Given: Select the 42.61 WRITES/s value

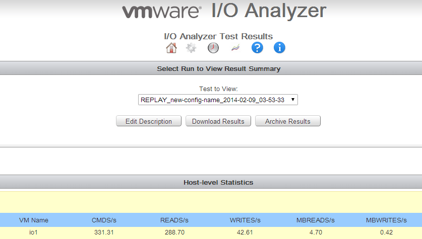Looking at the screenshot, I should point(245,232).
